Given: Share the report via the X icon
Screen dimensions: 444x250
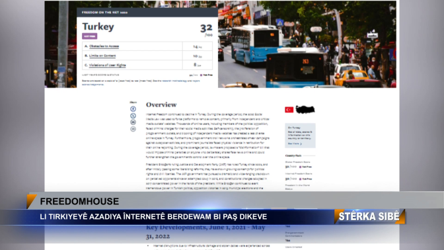Looking at the screenshot, I should (x=133, y=116).
